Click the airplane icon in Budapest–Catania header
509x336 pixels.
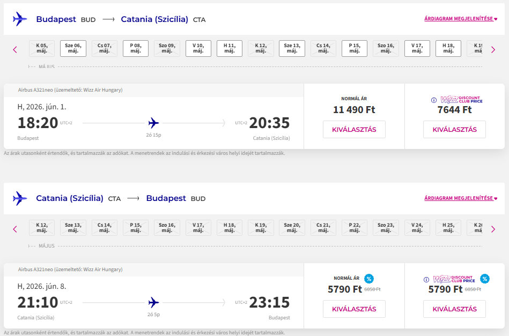[x=20, y=19]
